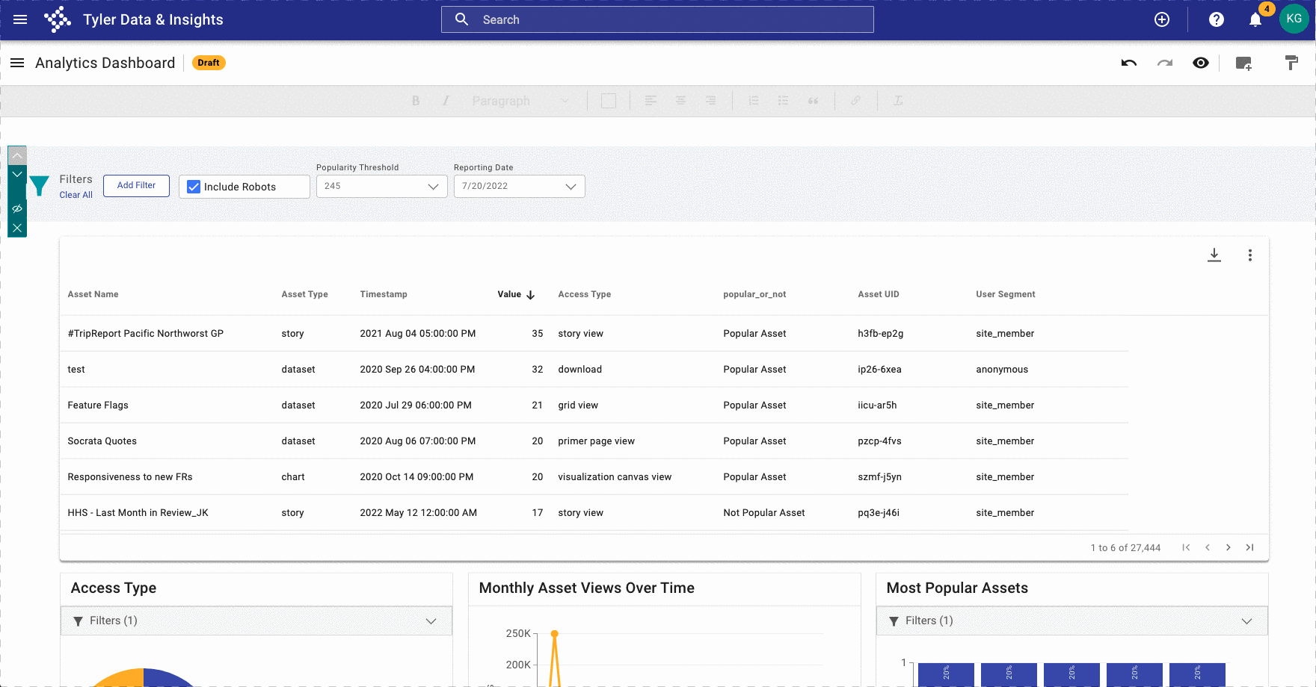The height and width of the screenshot is (687, 1316).
Task: Click the undo arrow icon
Action: 1129,63
